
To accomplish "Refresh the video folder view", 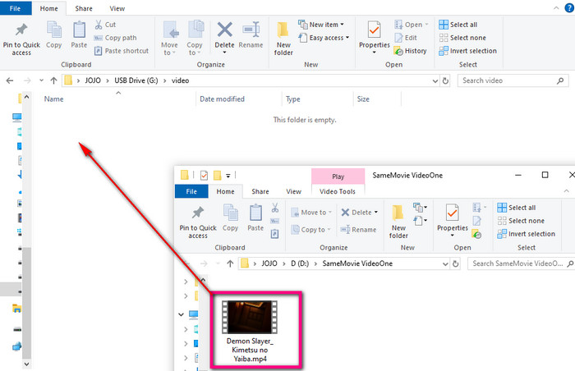I will click(445, 80).
